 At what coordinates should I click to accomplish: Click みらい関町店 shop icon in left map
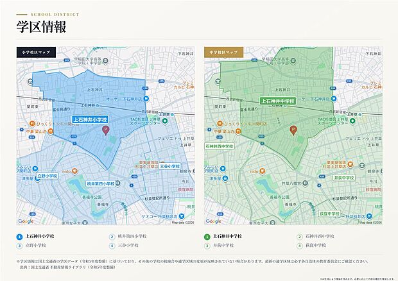[x=35, y=168]
